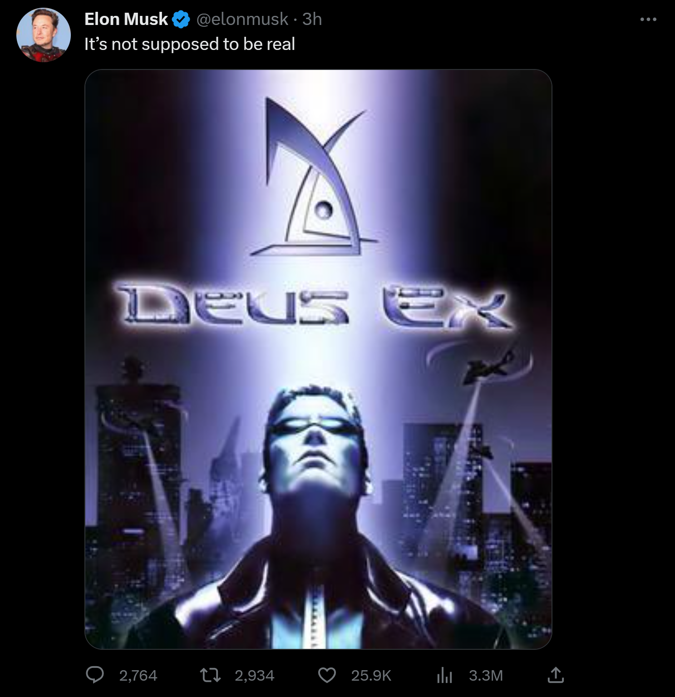The image size is (675, 697).
Task: Open the @elonmusk handle link
Action: click(242, 19)
